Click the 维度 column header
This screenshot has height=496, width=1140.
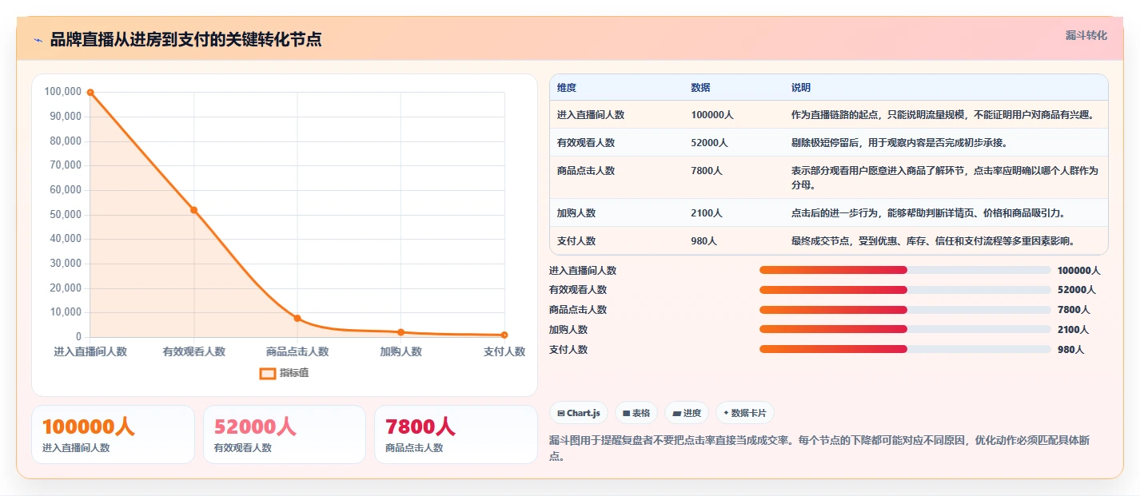567,88
